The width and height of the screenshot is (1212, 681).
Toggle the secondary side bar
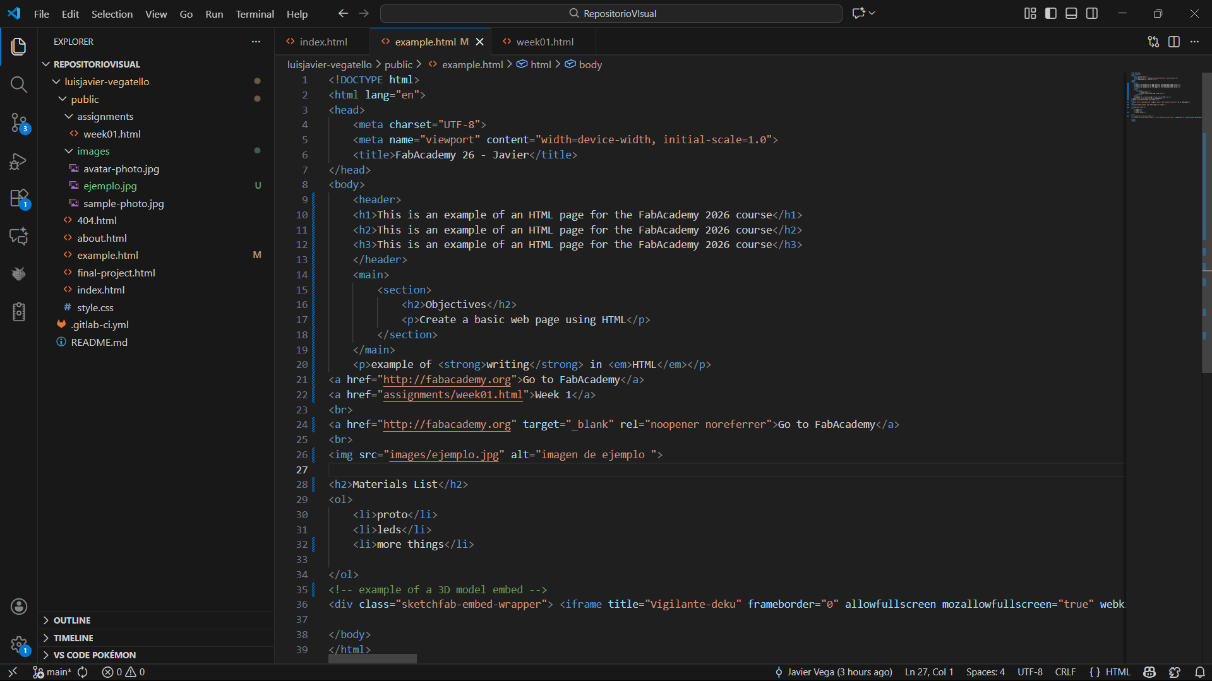point(1092,13)
